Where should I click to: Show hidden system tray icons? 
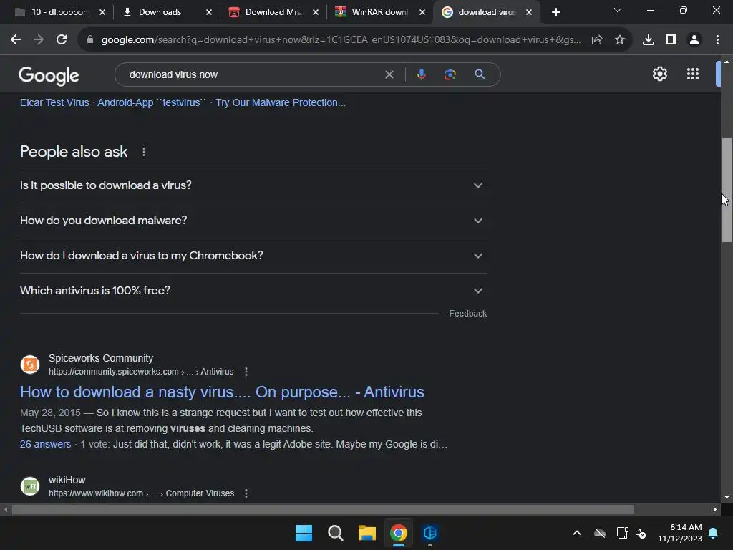click(x=577, y=533)
